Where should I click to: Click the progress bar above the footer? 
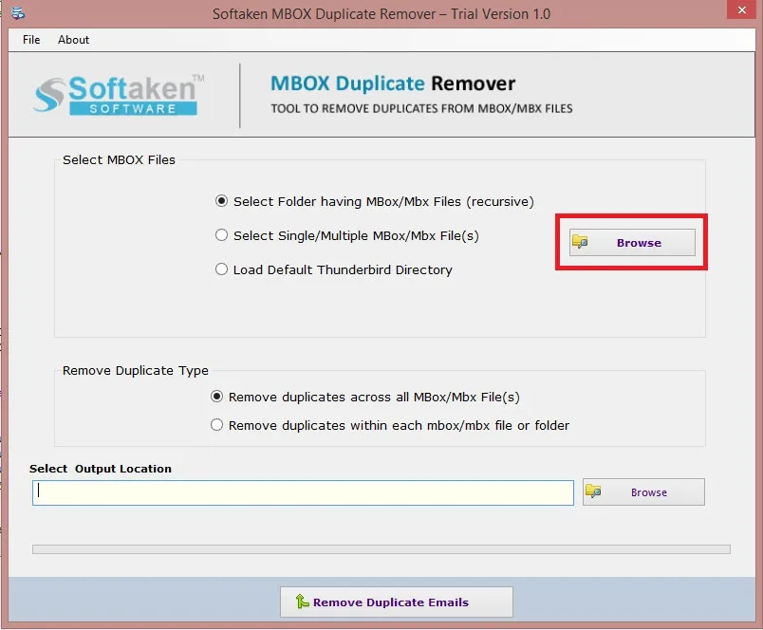(x=381, y=549)
